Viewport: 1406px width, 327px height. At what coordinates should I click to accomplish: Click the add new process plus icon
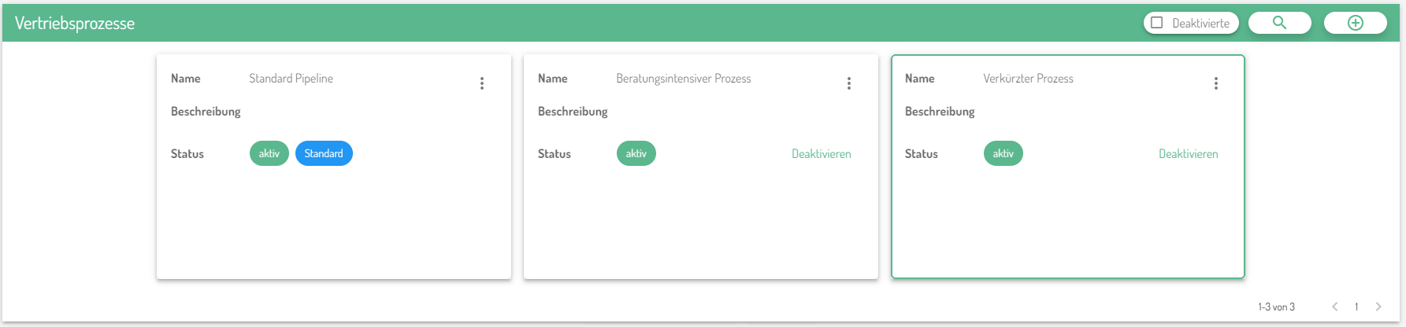click(x=1355, y=23)
